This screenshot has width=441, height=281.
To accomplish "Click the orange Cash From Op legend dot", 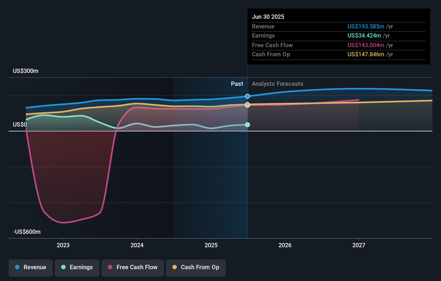I will click(x=175, y=267).
